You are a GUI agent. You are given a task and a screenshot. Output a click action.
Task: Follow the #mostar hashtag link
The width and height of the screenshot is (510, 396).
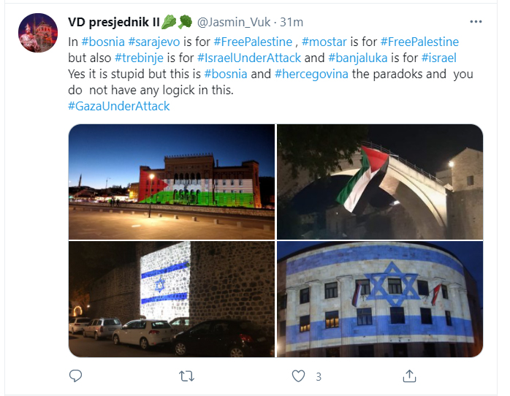click(x=324, y=42)
